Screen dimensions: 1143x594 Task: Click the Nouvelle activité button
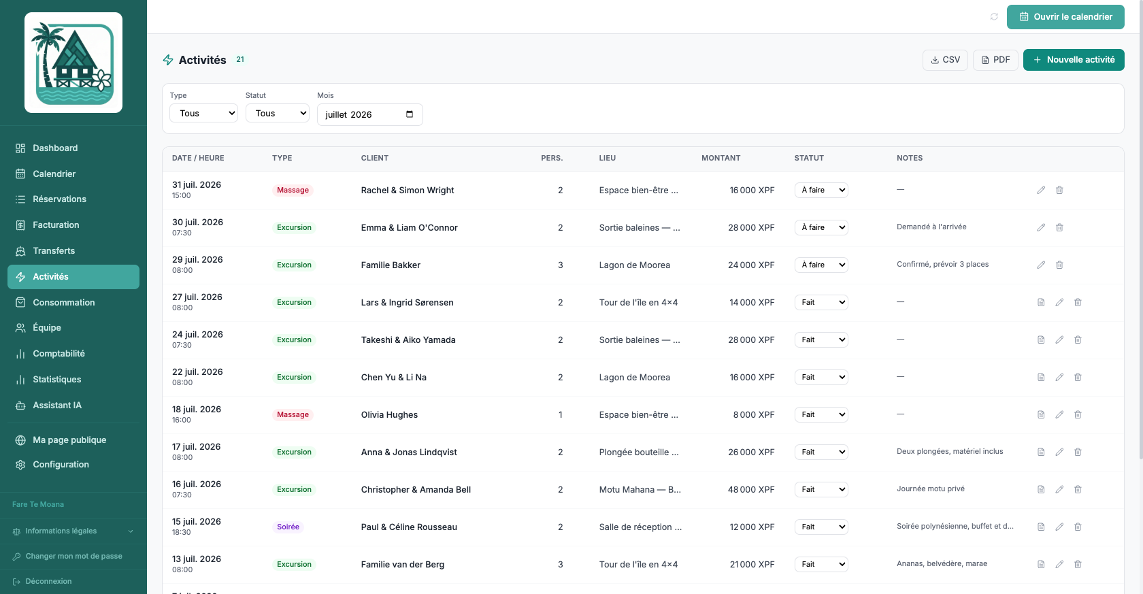pos(1074,60)
